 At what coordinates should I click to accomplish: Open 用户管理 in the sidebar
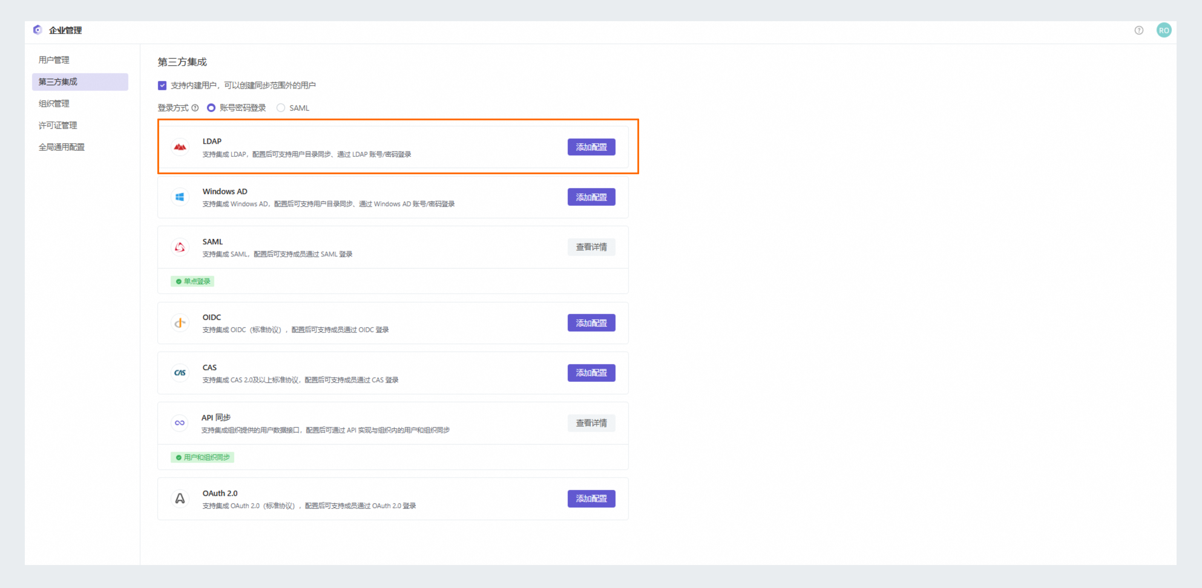point(80,60)
